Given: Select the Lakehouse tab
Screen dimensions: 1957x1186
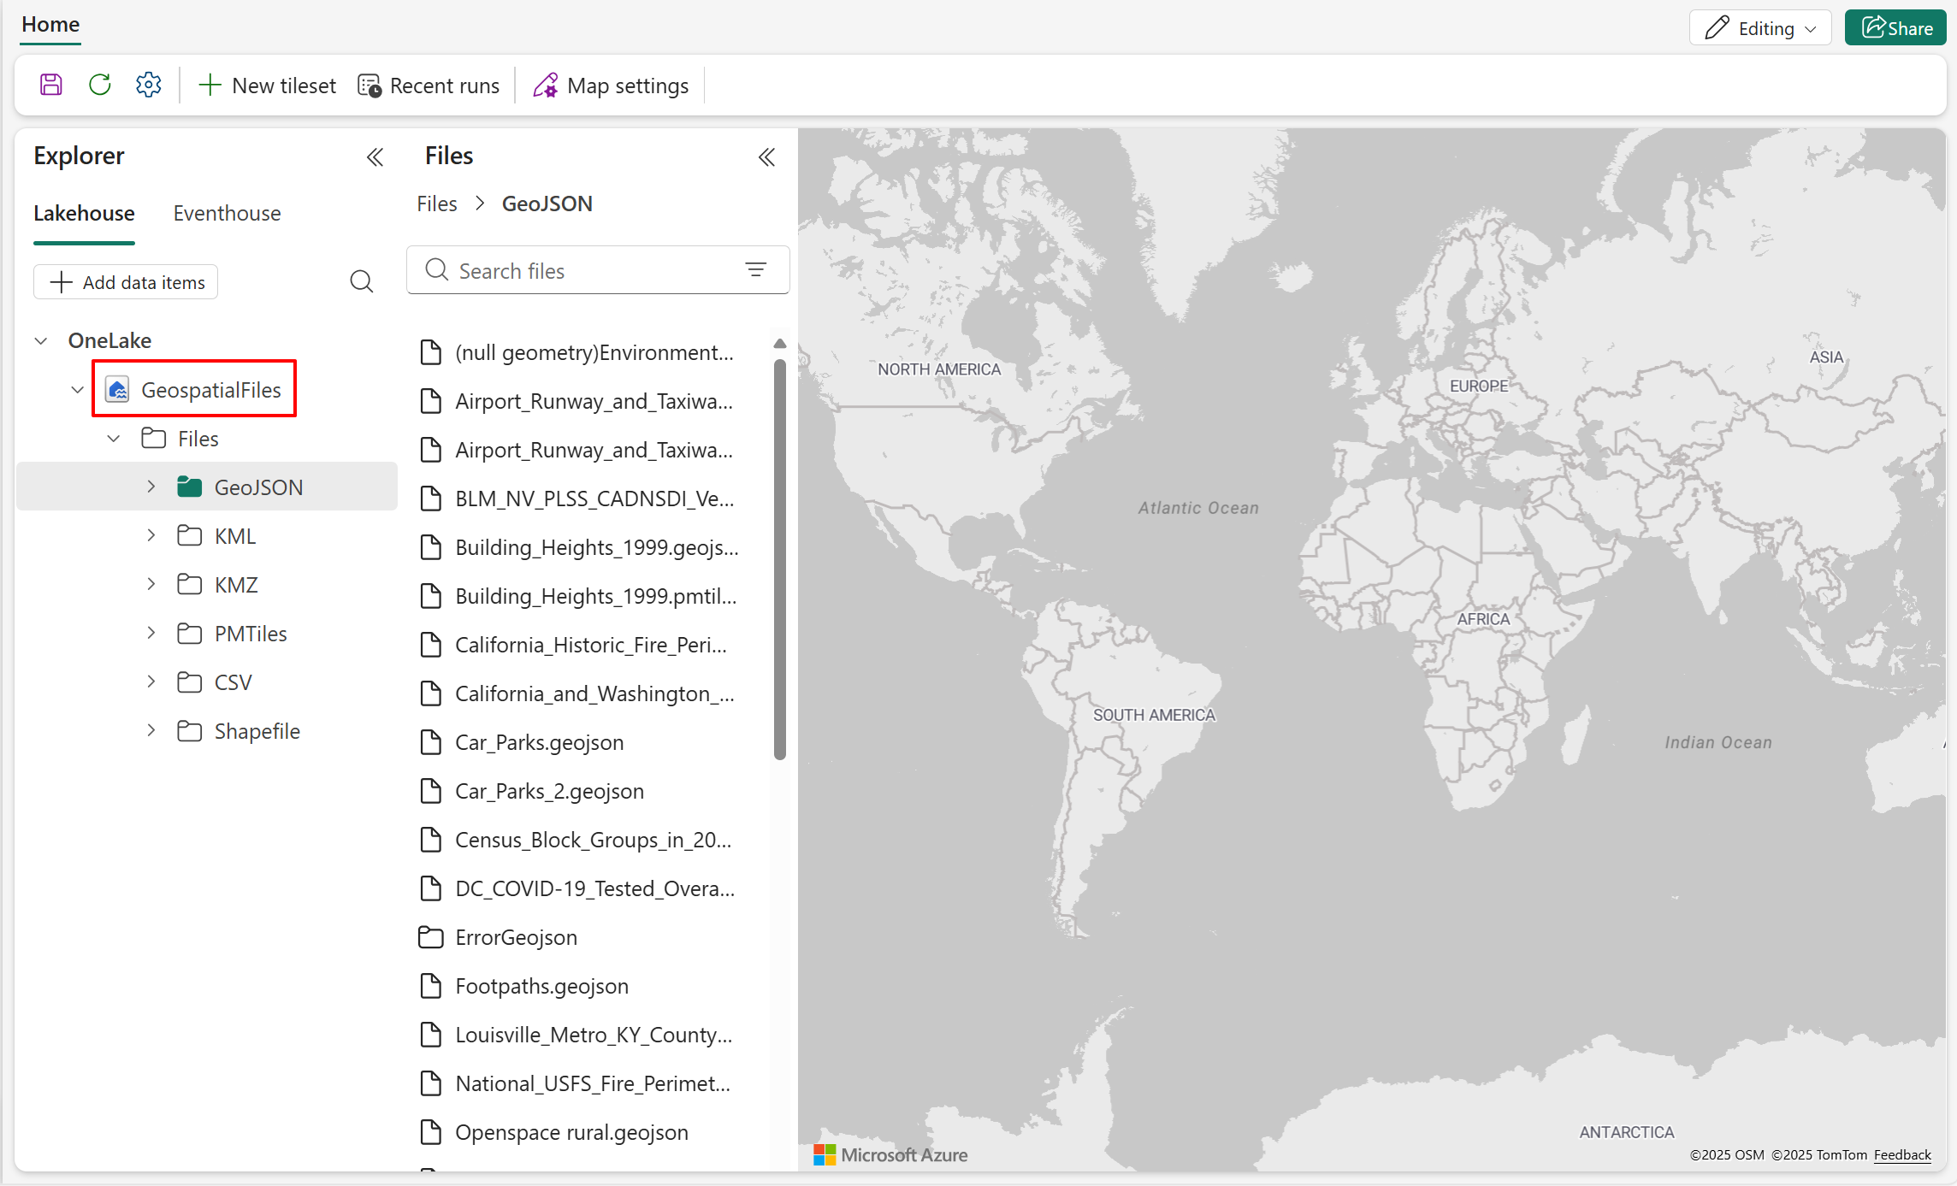Looking at the screenshot, I should pos(84,213).
